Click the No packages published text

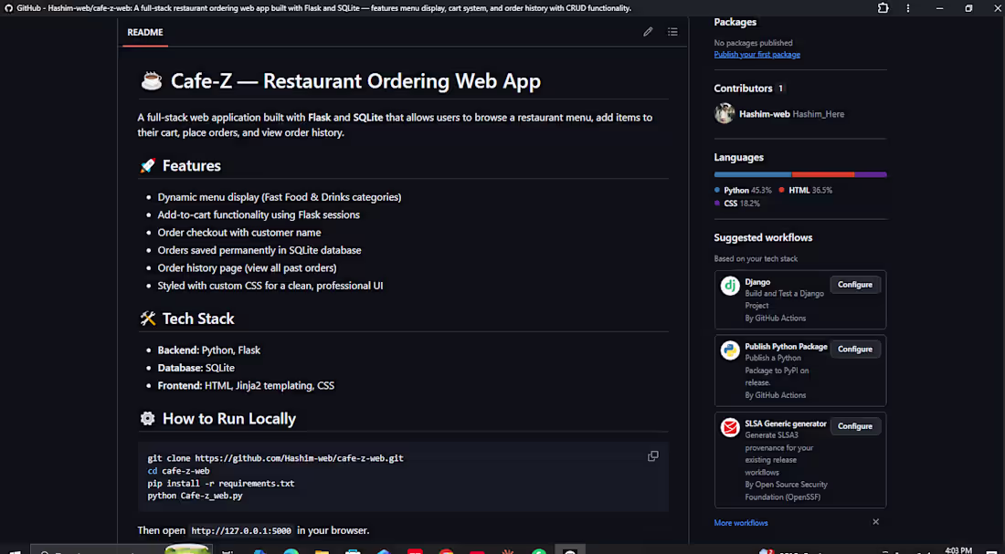(753, 43)
